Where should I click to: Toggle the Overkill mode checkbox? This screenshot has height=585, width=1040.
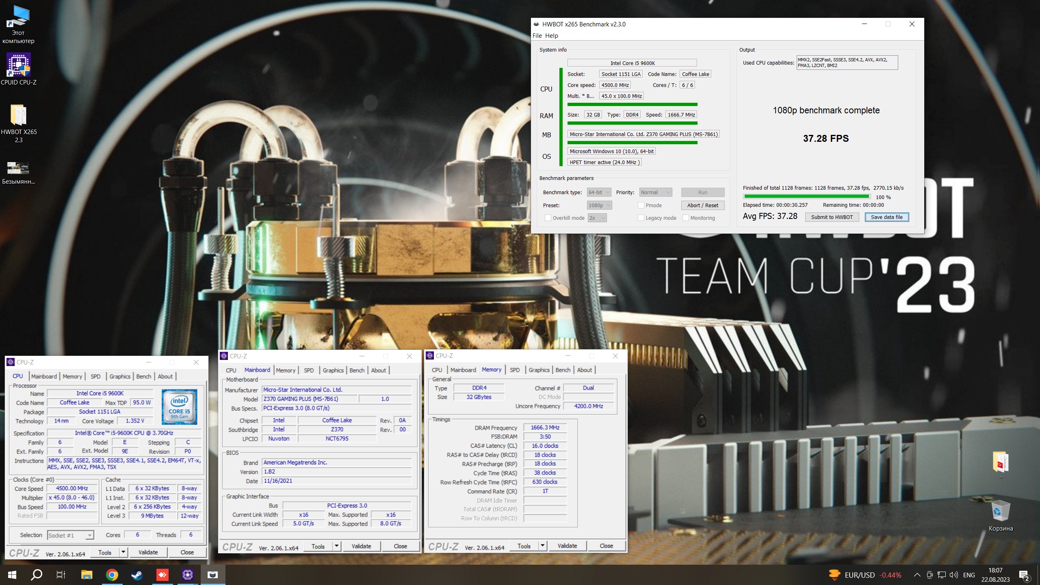[x=548, y=218]
